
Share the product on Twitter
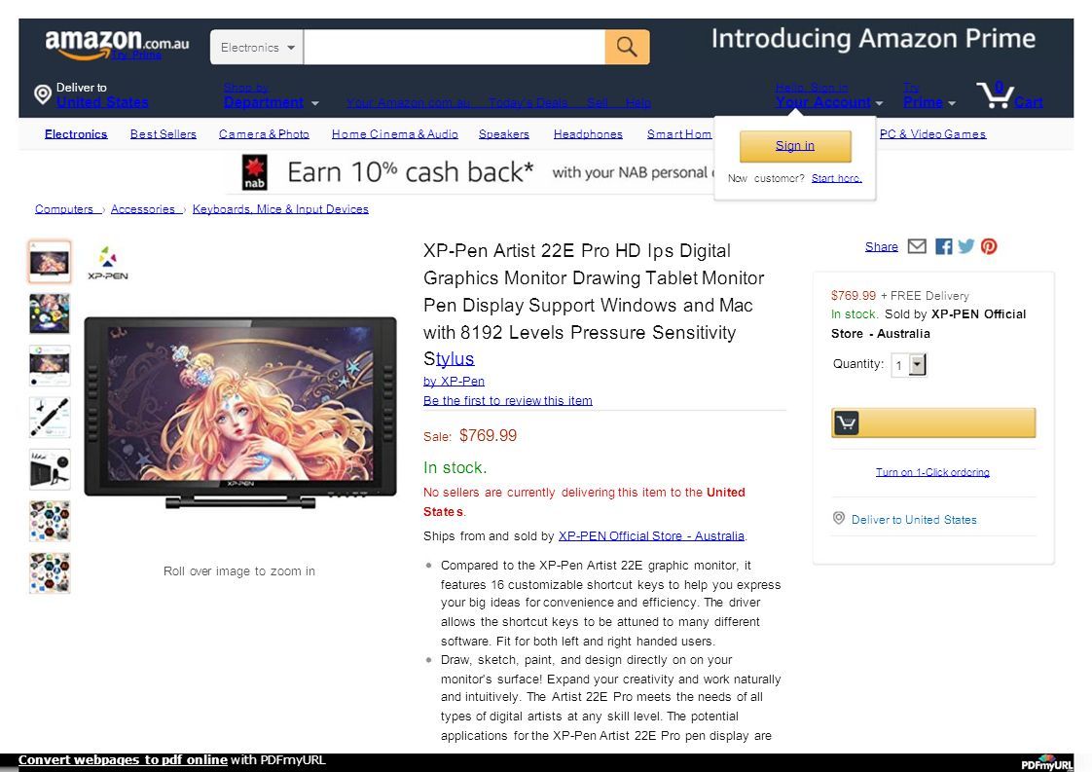965,246
